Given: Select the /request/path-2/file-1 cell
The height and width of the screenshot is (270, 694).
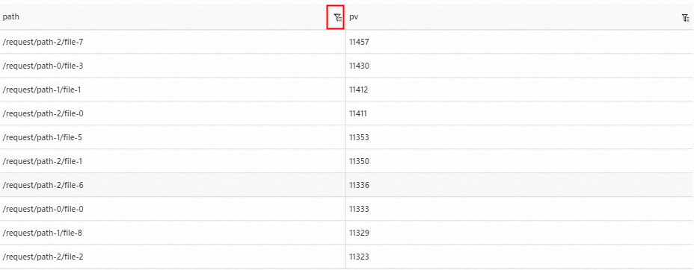Looking at the screenshot, I should (173, 161).
